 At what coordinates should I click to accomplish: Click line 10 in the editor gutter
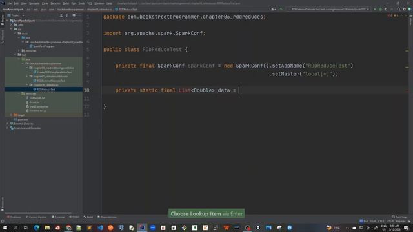(86, 90)
